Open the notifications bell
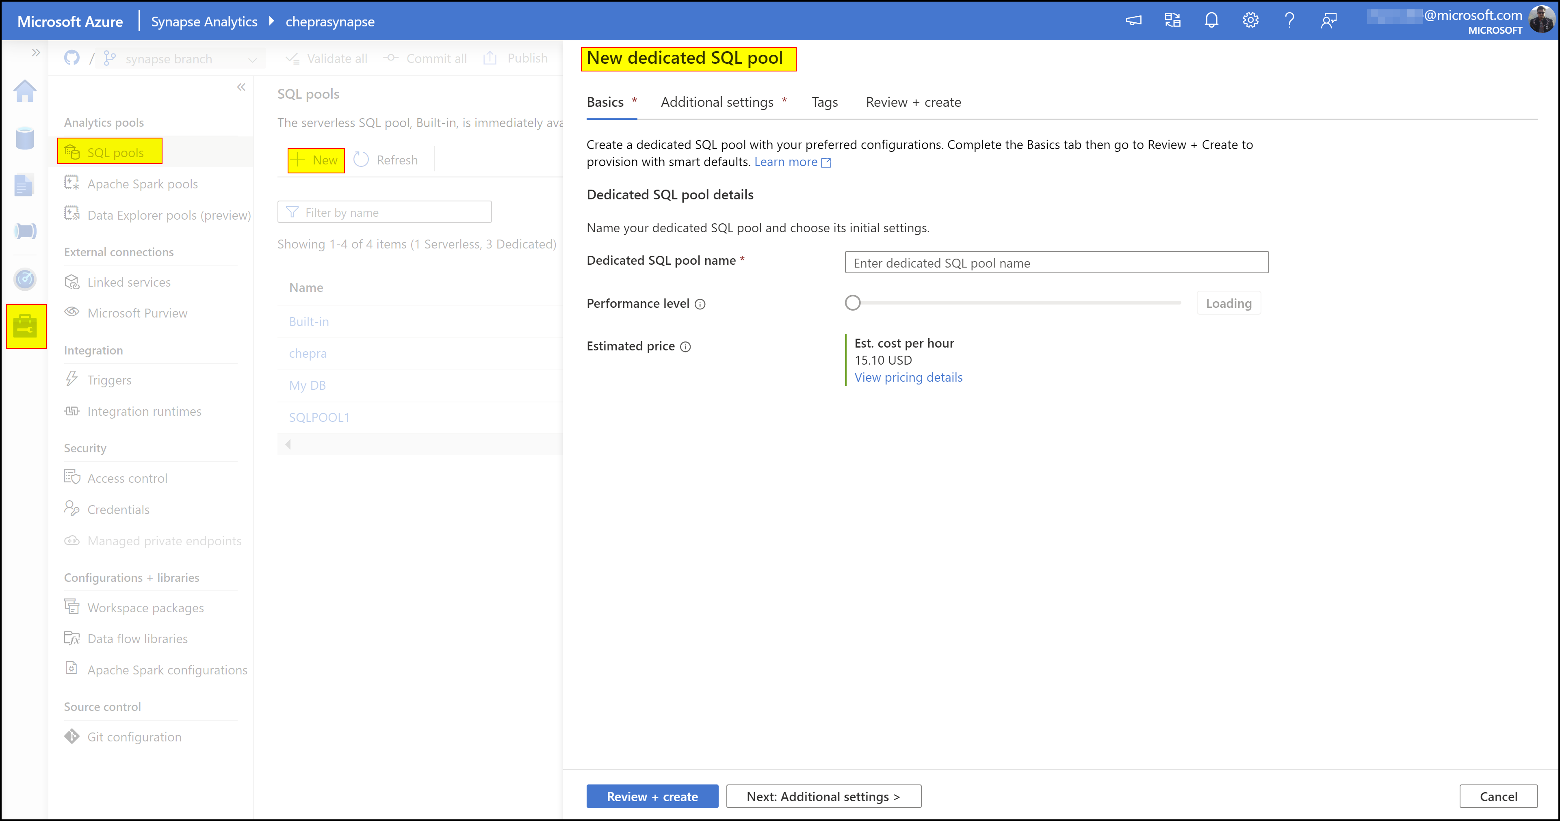1560x821 pixels. [x=1211, y=21]
